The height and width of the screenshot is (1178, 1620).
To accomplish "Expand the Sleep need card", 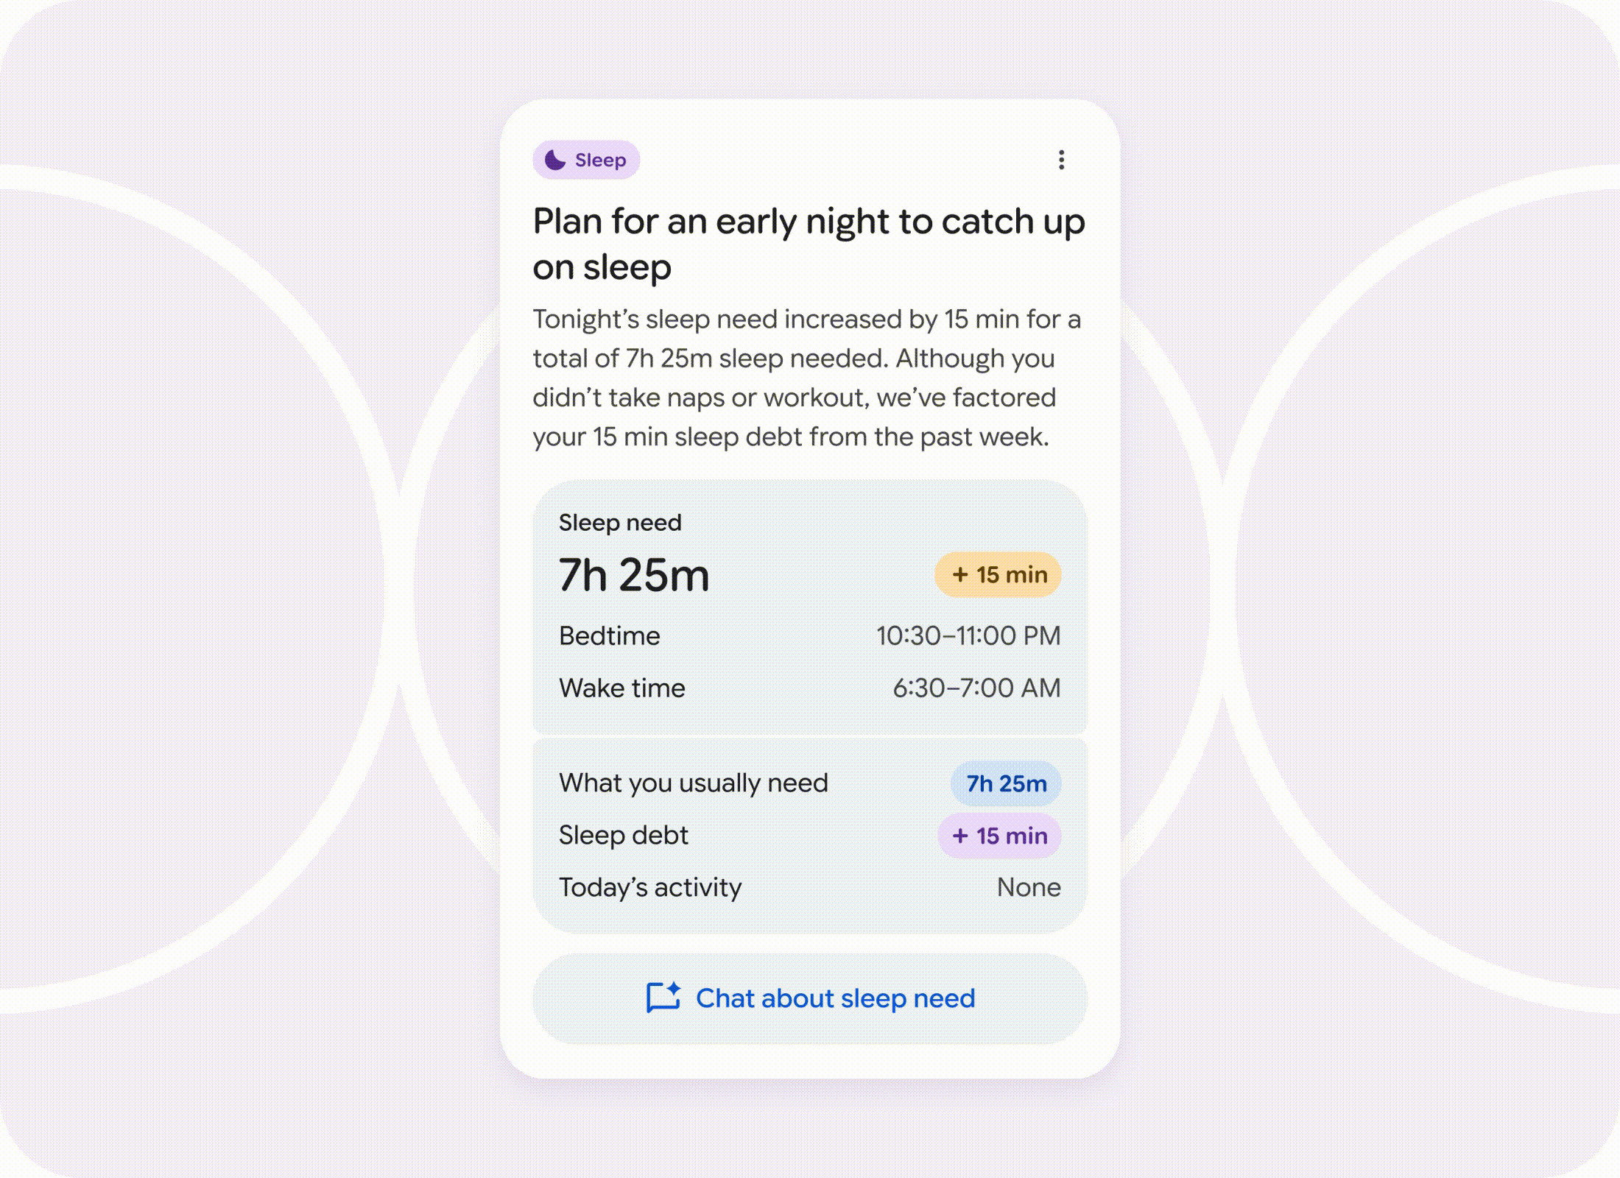I will 810,604.
